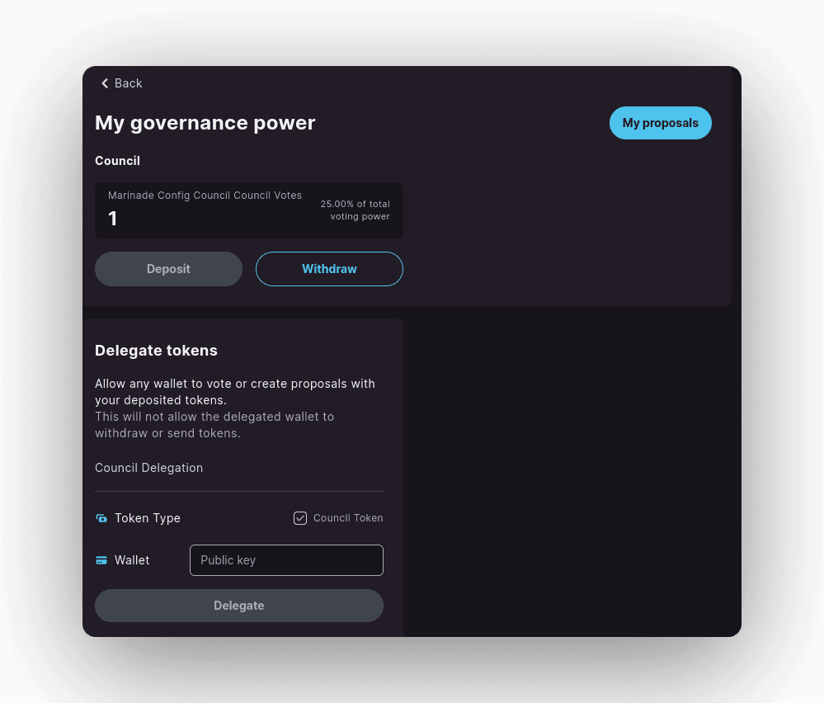
Task: Select the Council section heading
Action: [117, 161]
